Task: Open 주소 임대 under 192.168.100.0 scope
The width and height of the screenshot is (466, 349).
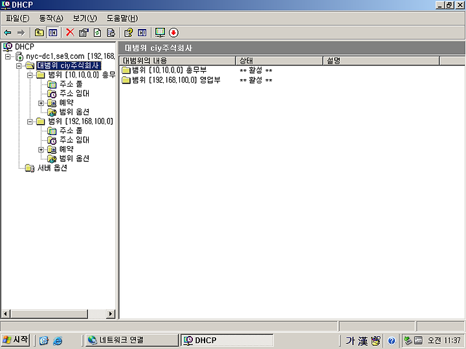Action: 74,140
